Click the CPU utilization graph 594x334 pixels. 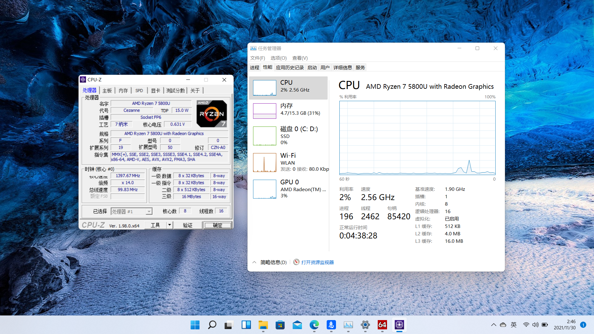[x=417, y=138]
